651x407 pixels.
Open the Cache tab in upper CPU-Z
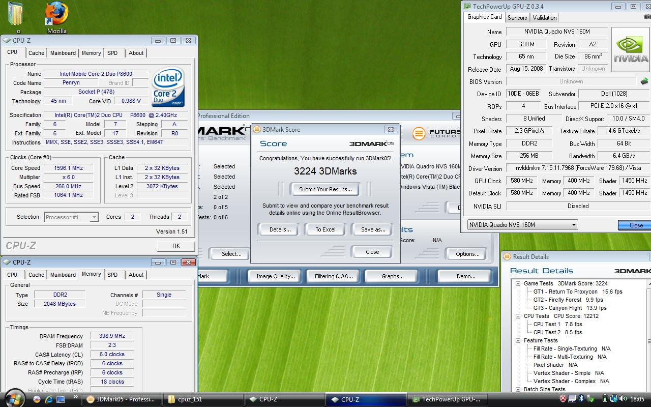pyautogui.click(x=36, y=53)
